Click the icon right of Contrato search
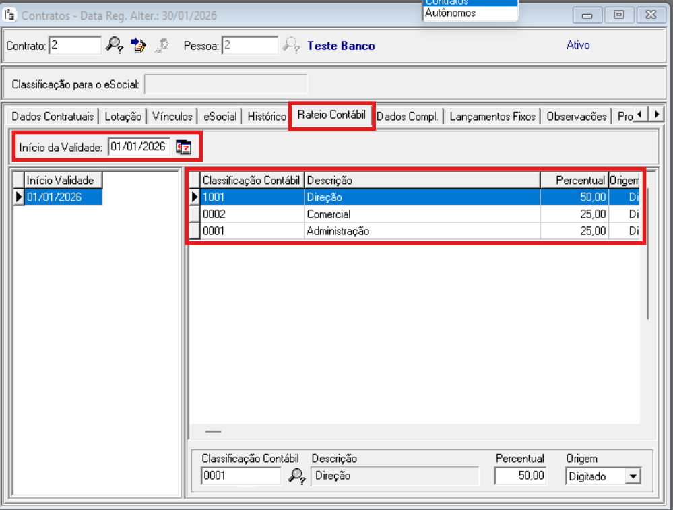Screen dimensions: 673x510 click(138, 45)
